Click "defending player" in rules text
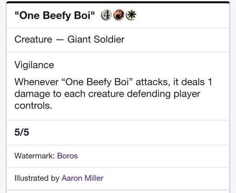 [164, 94]
